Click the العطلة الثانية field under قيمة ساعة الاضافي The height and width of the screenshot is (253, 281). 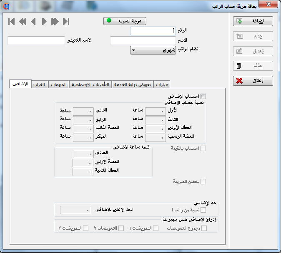[x=83, y=172]
